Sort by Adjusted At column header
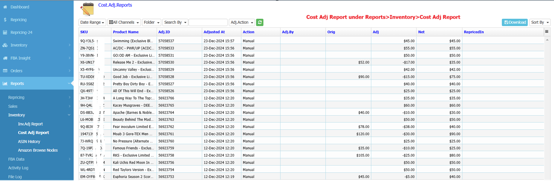 coord(214,32)
